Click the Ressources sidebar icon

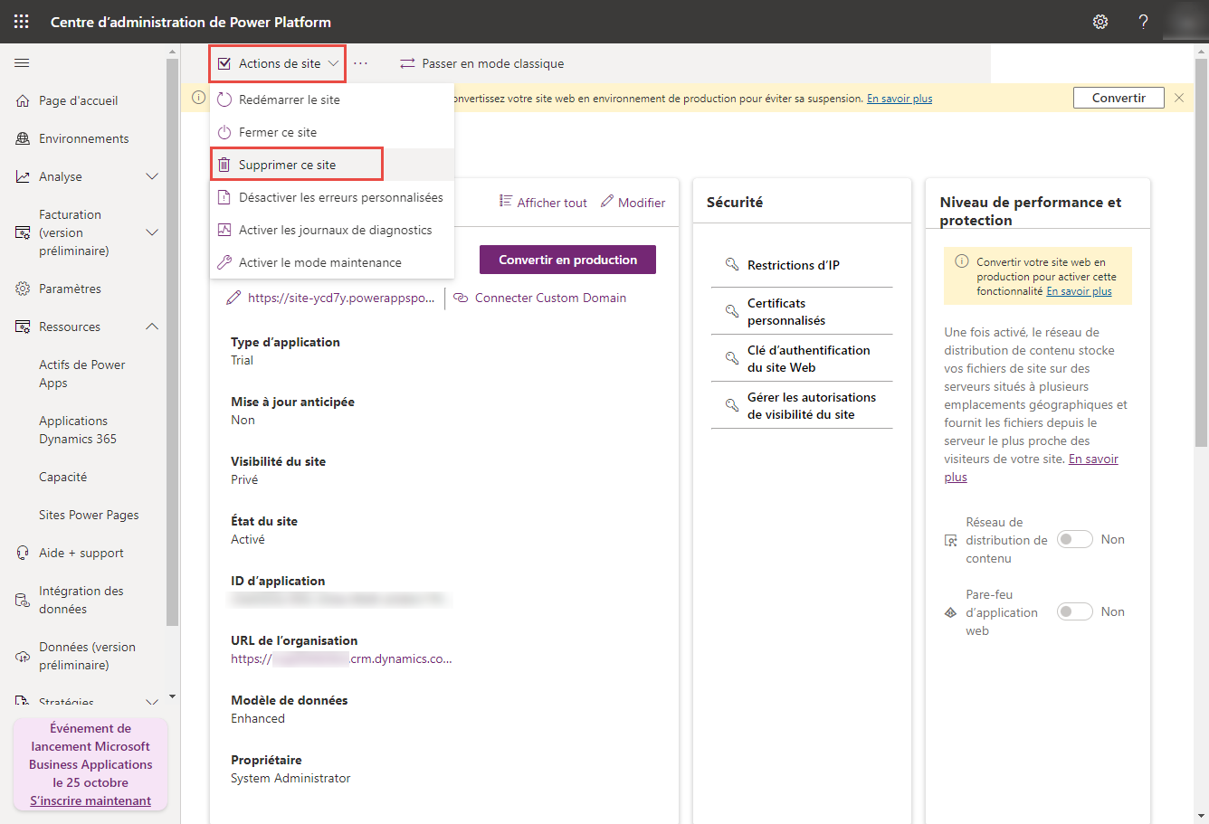tap(23, 327)
